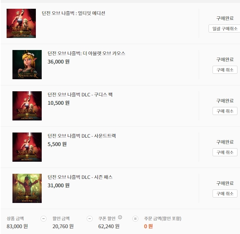Click the coupon discount info icon
This screenshot has height=234, width=240.
[120, 217]
